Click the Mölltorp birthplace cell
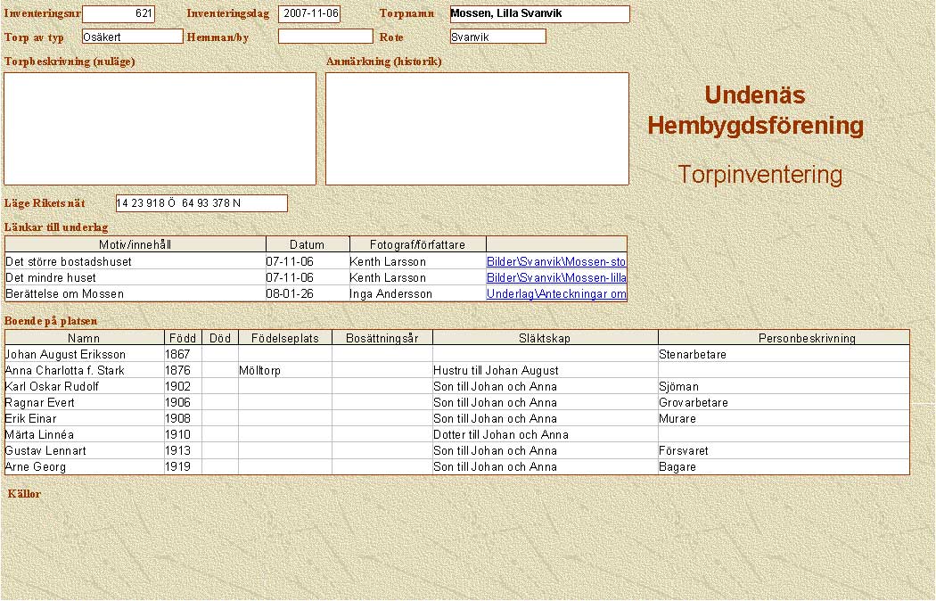 [x=284, y=371]
